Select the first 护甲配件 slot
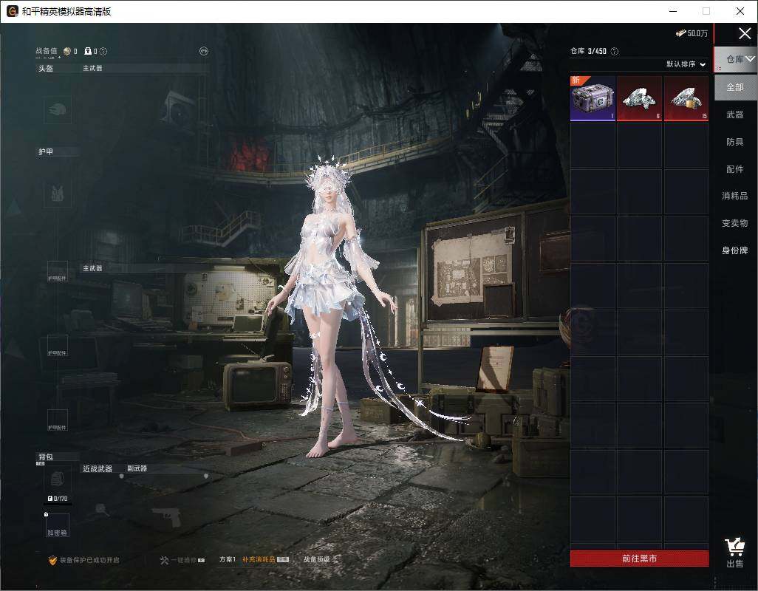758x591 pixels. pyautogui.click(x=57, y=272)
